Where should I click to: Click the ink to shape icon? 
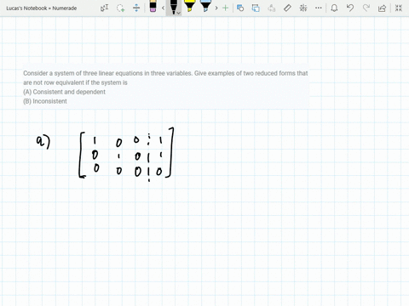pos(256,8)
